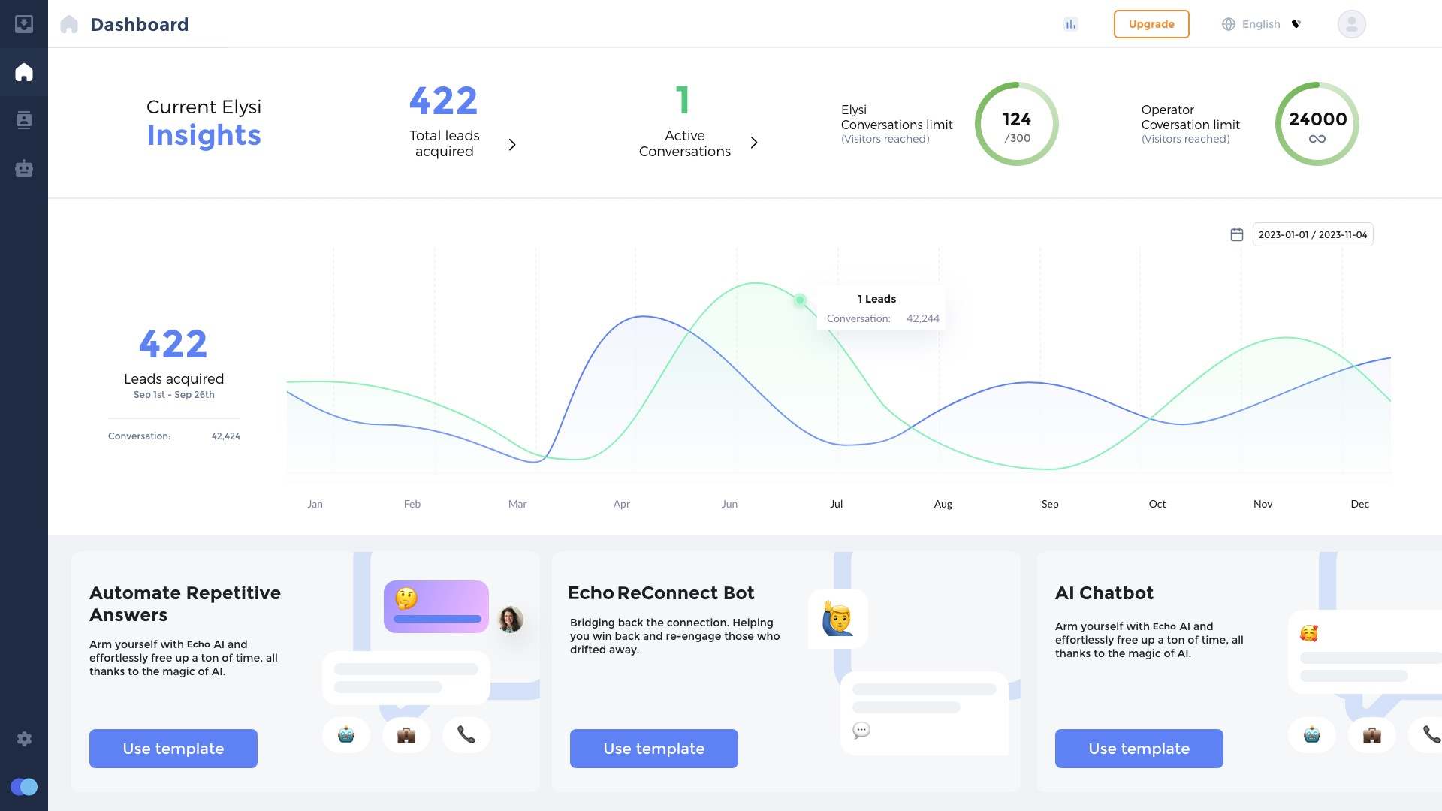Image resolution: width=1442 pixels, height=811 pixels.
Task: Expand Active Conversations chevron
Action: [x=754, y=143]
